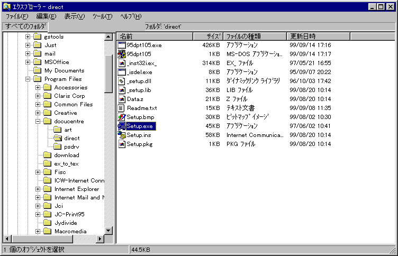Sort by 更新日時 column header

[x=318, y=36]
